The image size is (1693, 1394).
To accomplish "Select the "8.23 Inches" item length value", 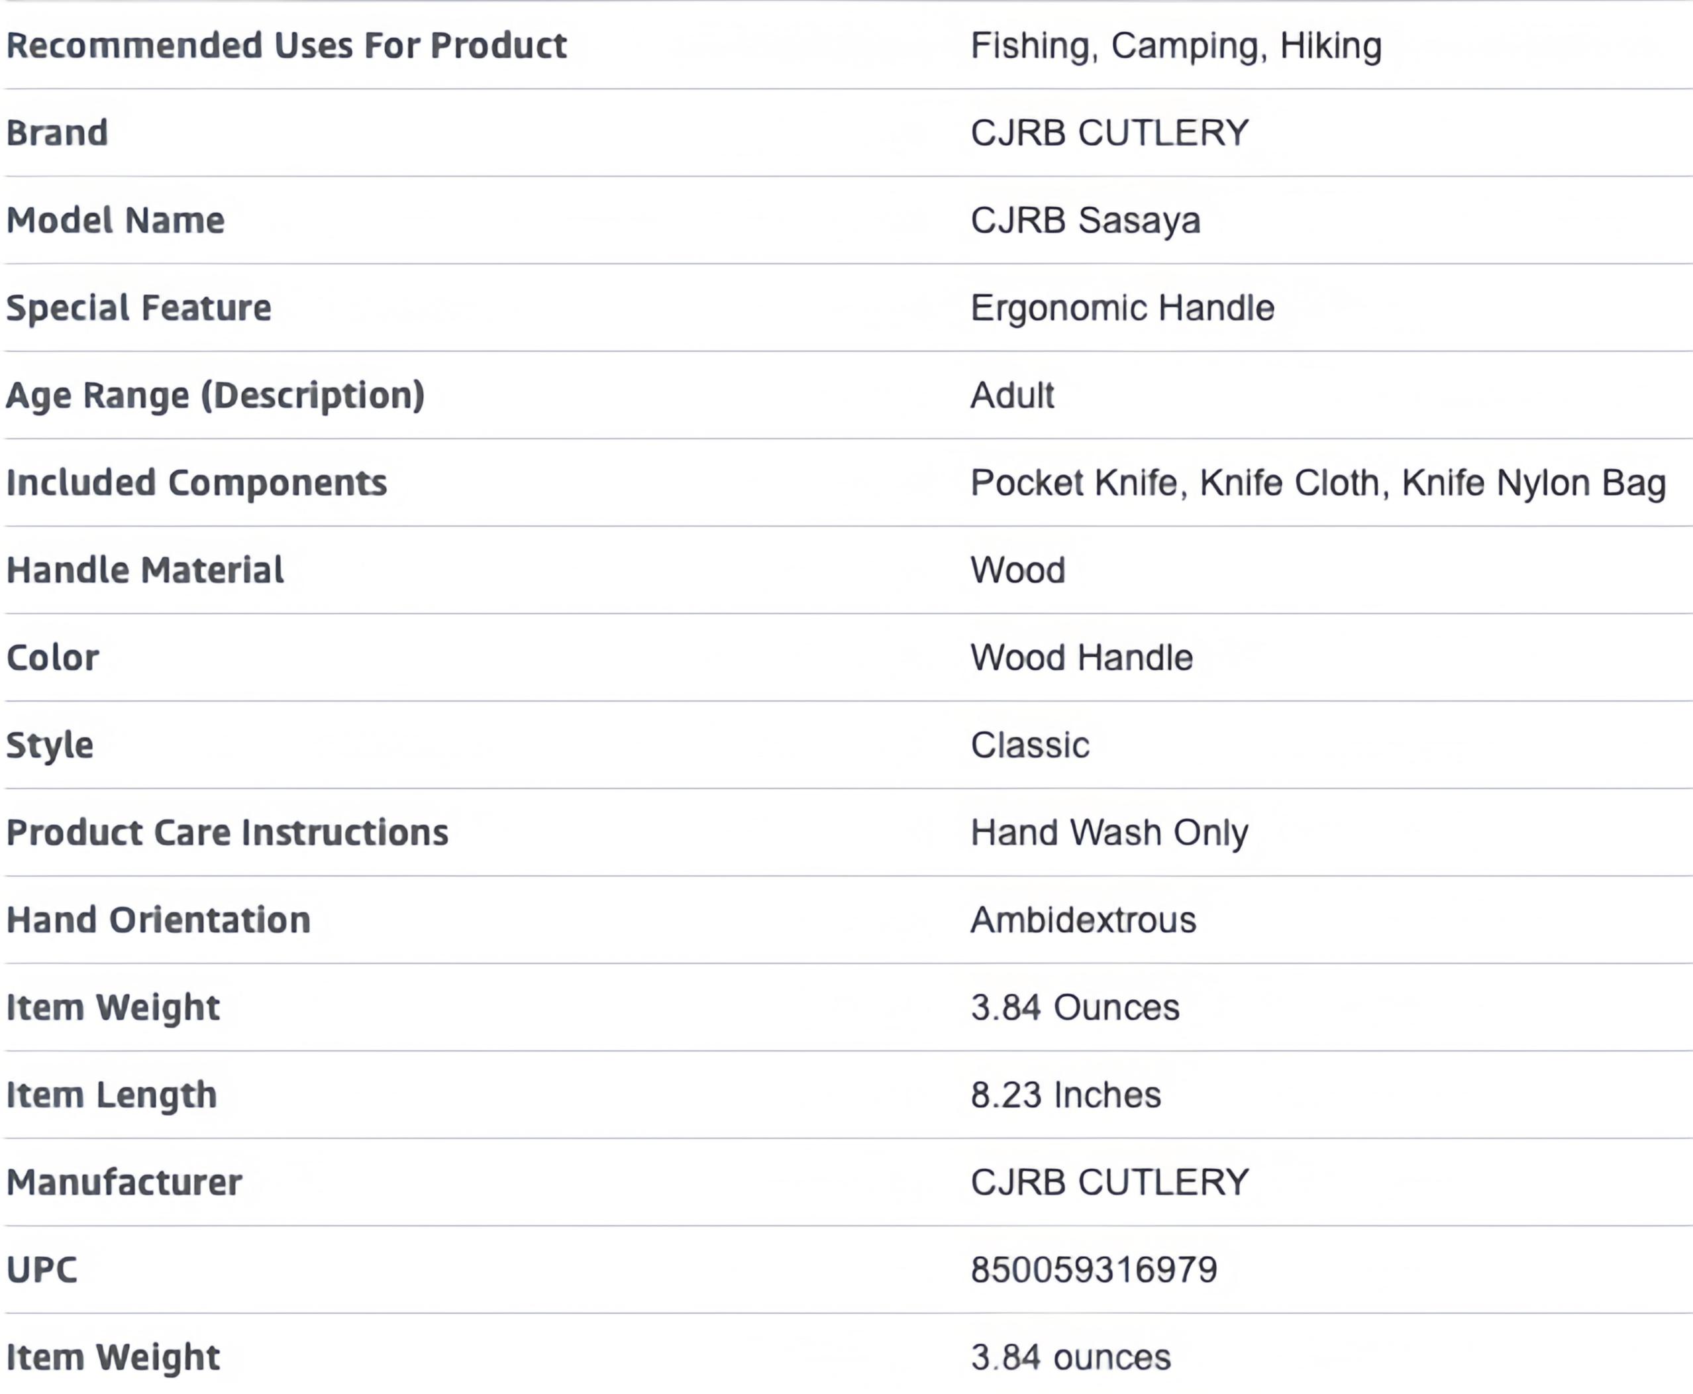I will click(1065, 1095).
